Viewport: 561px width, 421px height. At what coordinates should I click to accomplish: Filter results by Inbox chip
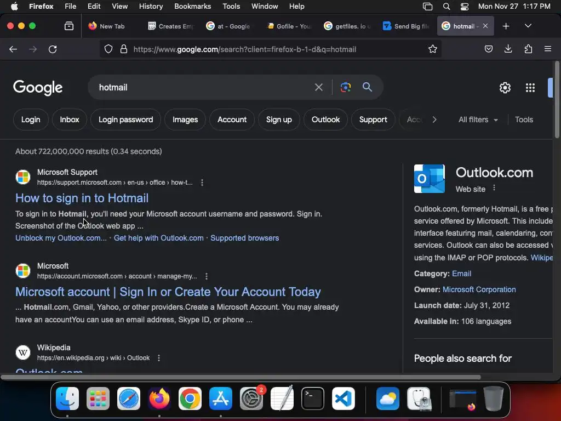(70, 120)
